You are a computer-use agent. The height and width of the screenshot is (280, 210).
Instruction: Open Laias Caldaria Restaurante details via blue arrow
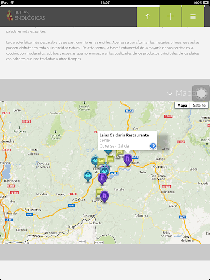(153, 146)
